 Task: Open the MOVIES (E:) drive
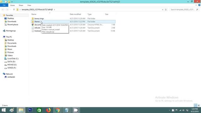(12, 65)
